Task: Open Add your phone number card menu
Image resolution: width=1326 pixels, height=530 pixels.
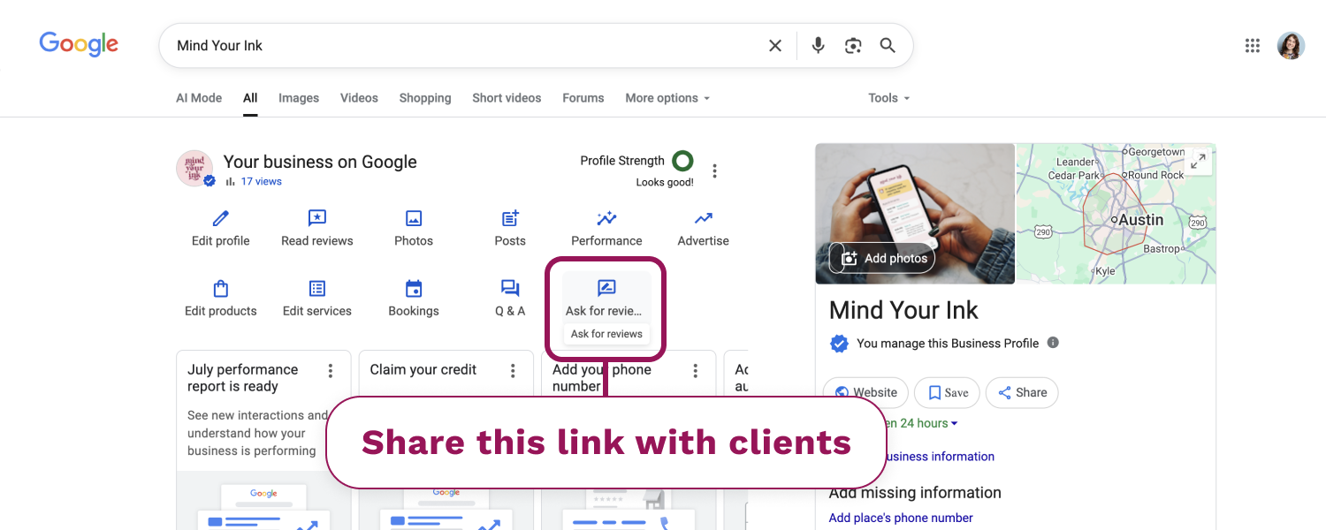Action: [x=696, y=371]
